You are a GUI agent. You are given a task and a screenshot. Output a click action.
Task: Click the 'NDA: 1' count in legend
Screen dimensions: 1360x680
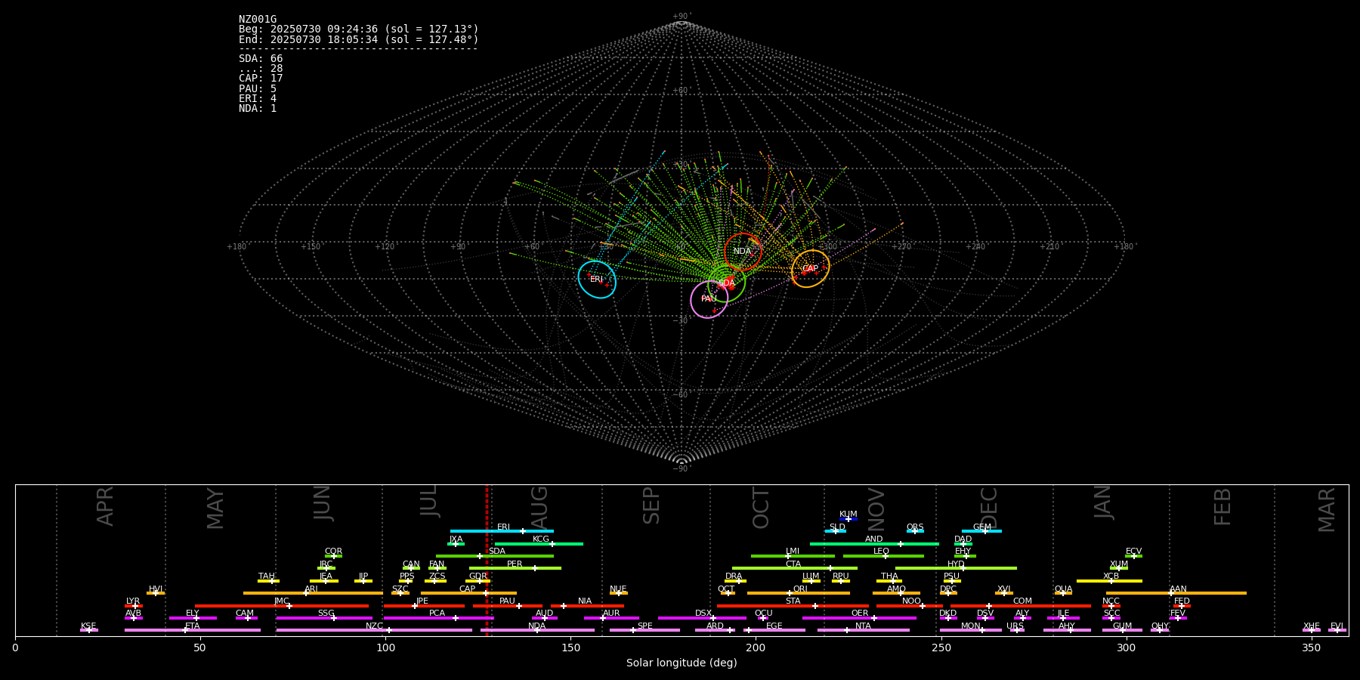[258, 109]
